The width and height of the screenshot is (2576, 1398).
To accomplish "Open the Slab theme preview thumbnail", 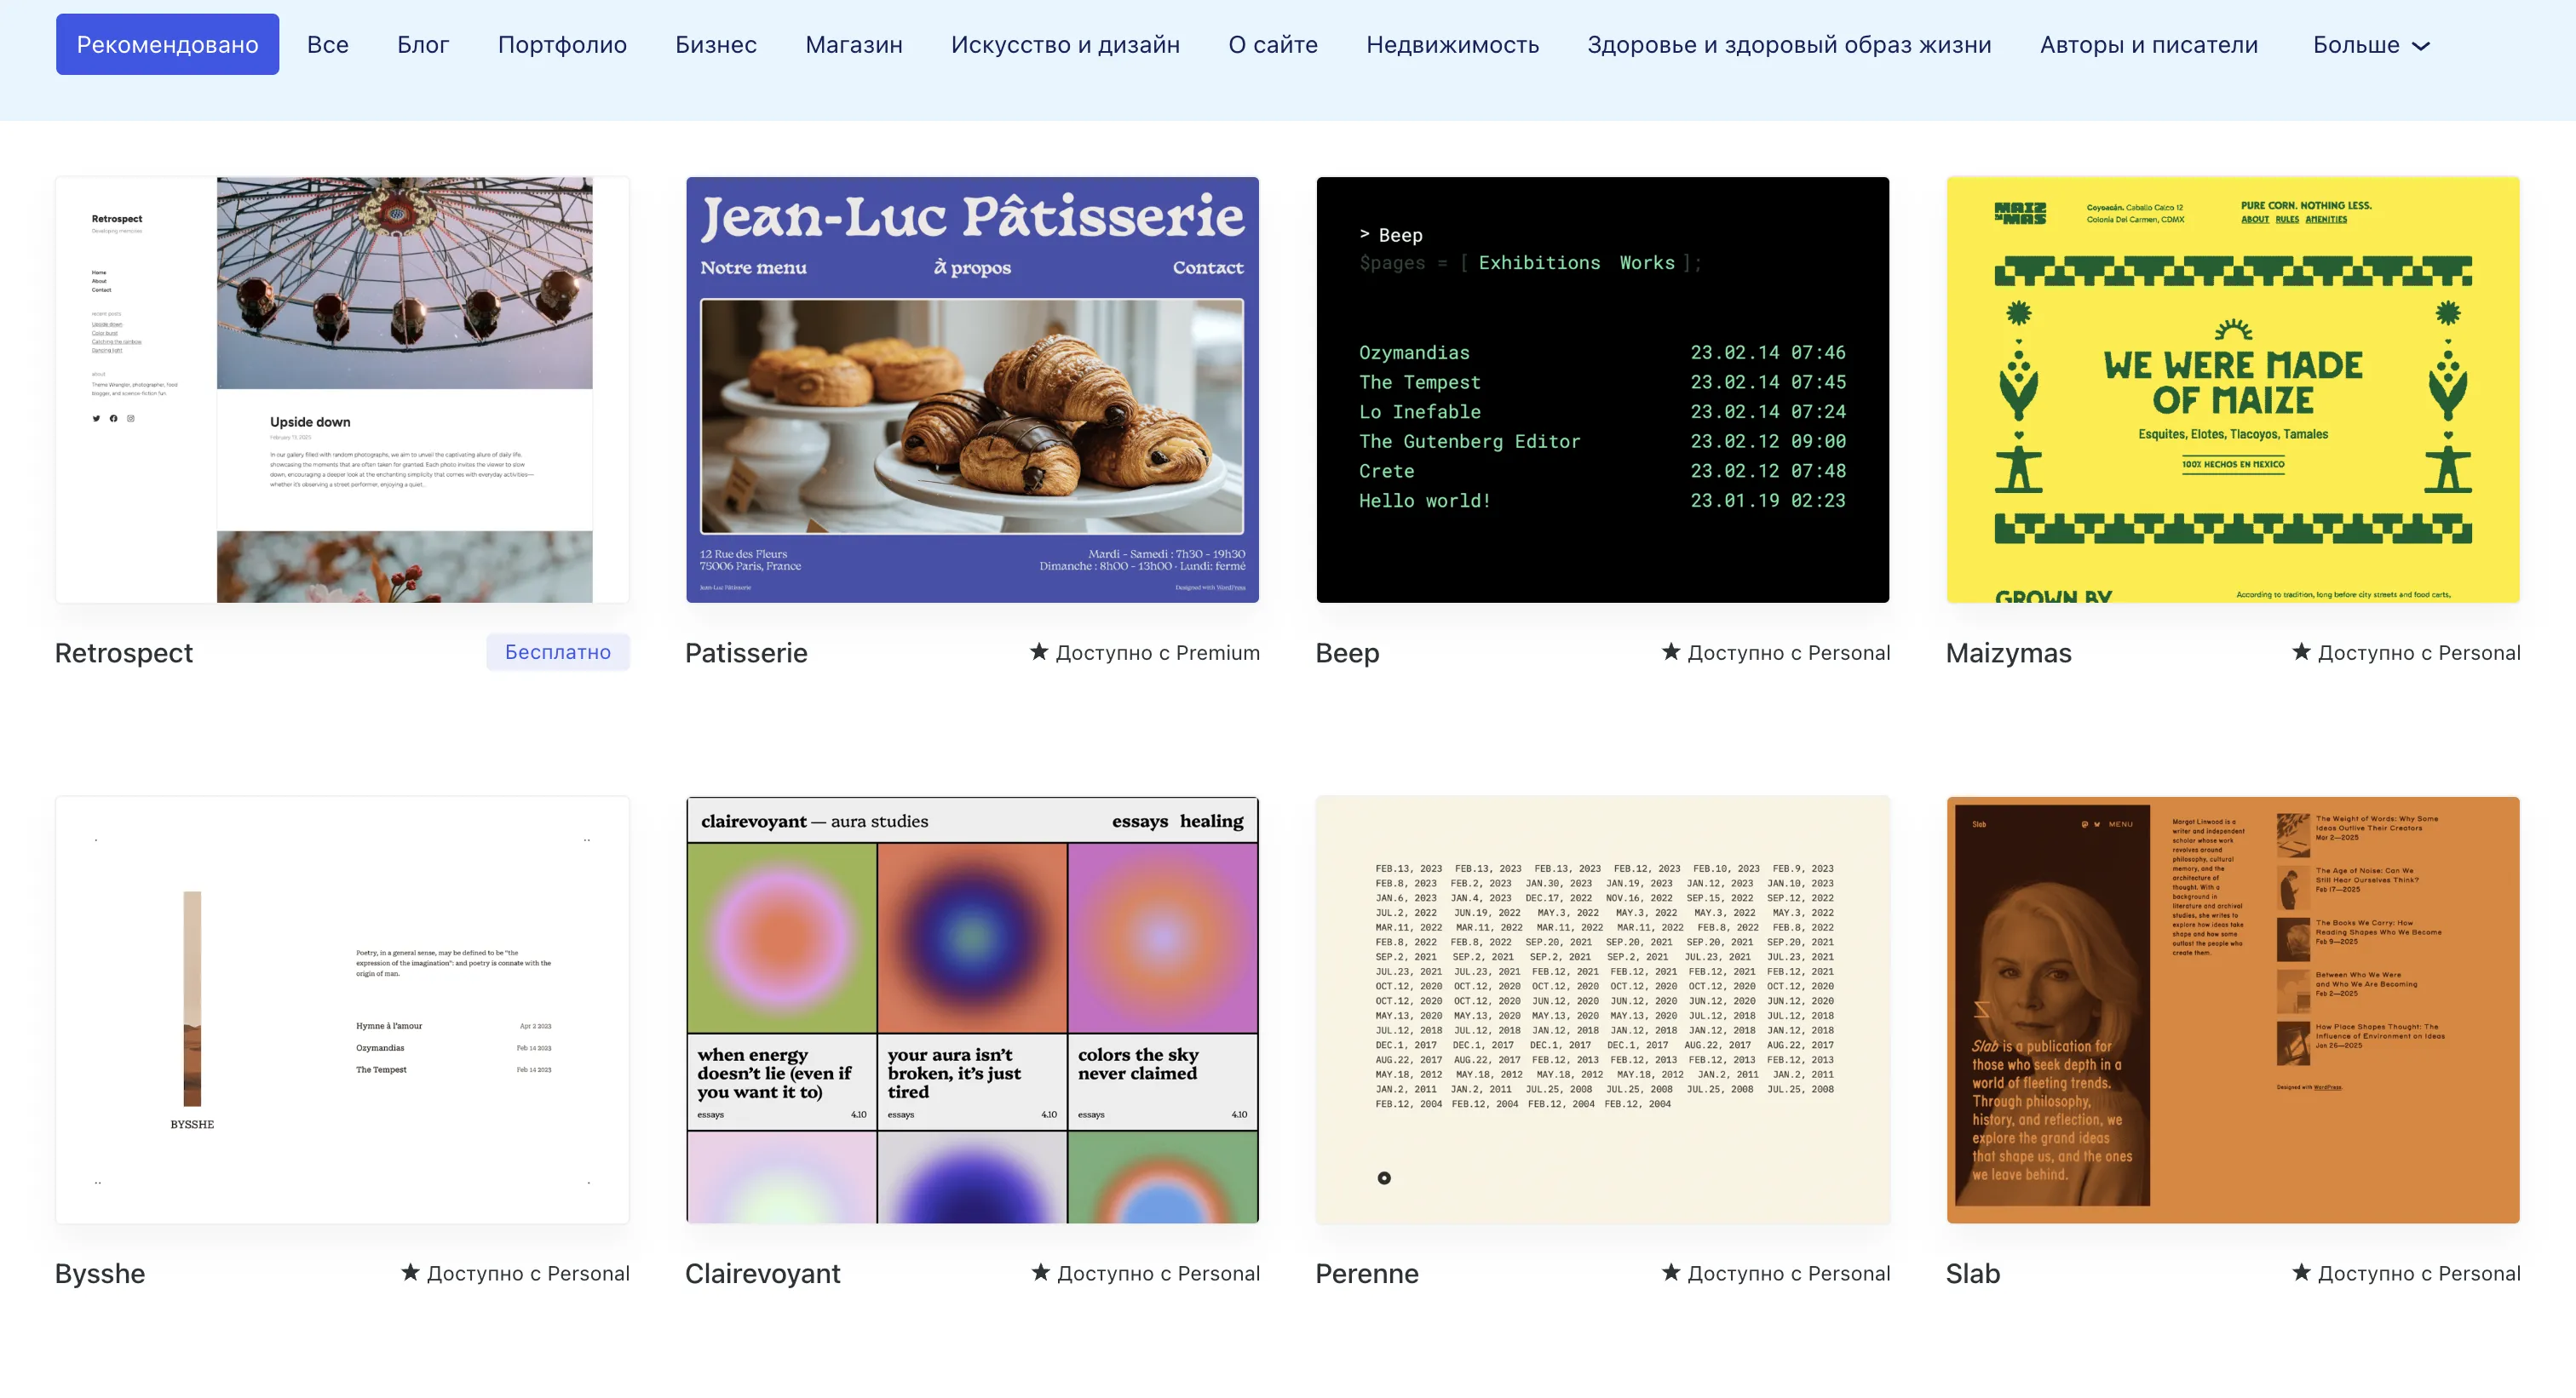I will [x=2233, y=1009].
